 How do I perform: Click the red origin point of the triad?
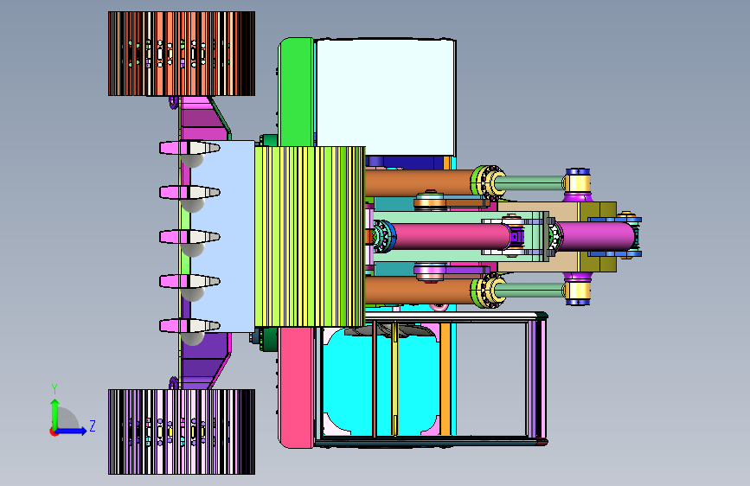[x=53, y=432]
